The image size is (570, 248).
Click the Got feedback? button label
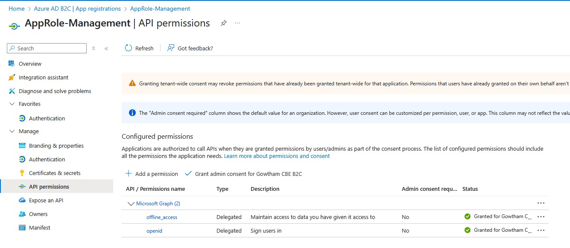click(x=195, y=48)
